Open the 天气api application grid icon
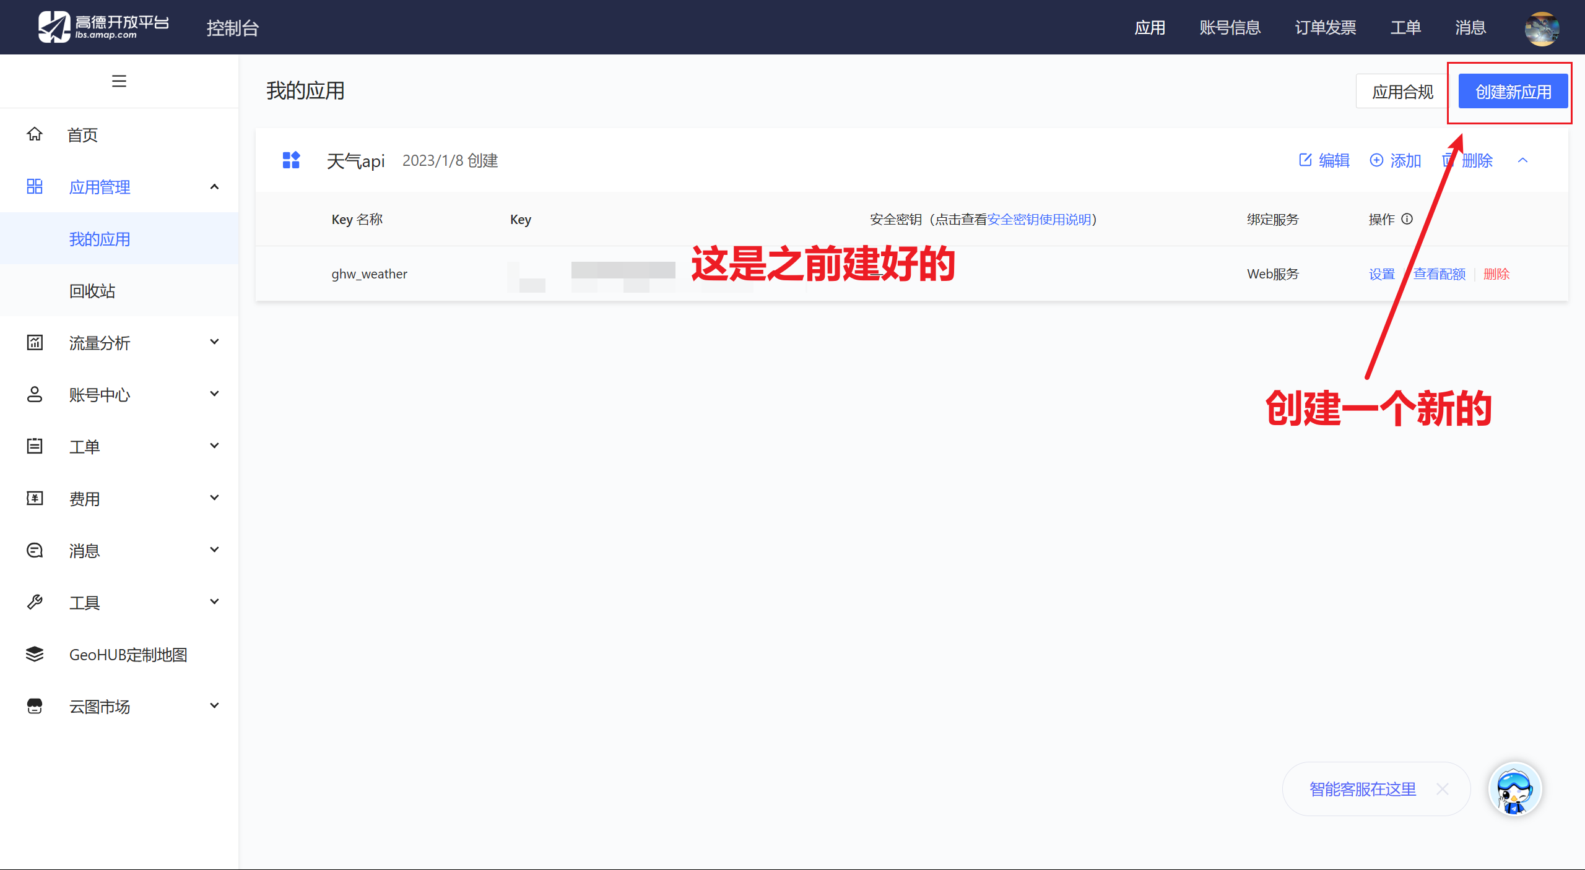Image resolution: width=1585 pixels, height=870 pixels. (x=292, y=160)
